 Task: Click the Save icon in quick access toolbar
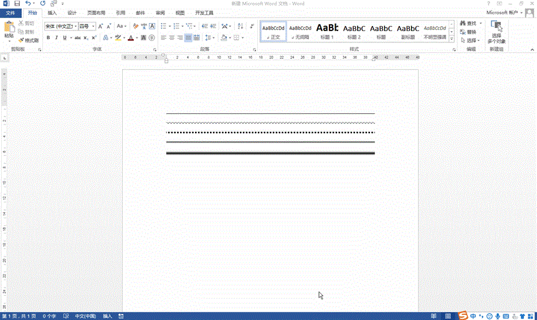click(17, 4)
